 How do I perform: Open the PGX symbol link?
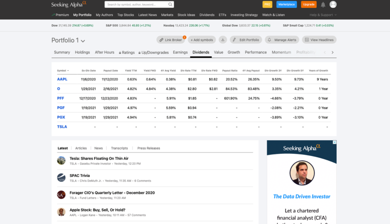click(x=61, y=117)
